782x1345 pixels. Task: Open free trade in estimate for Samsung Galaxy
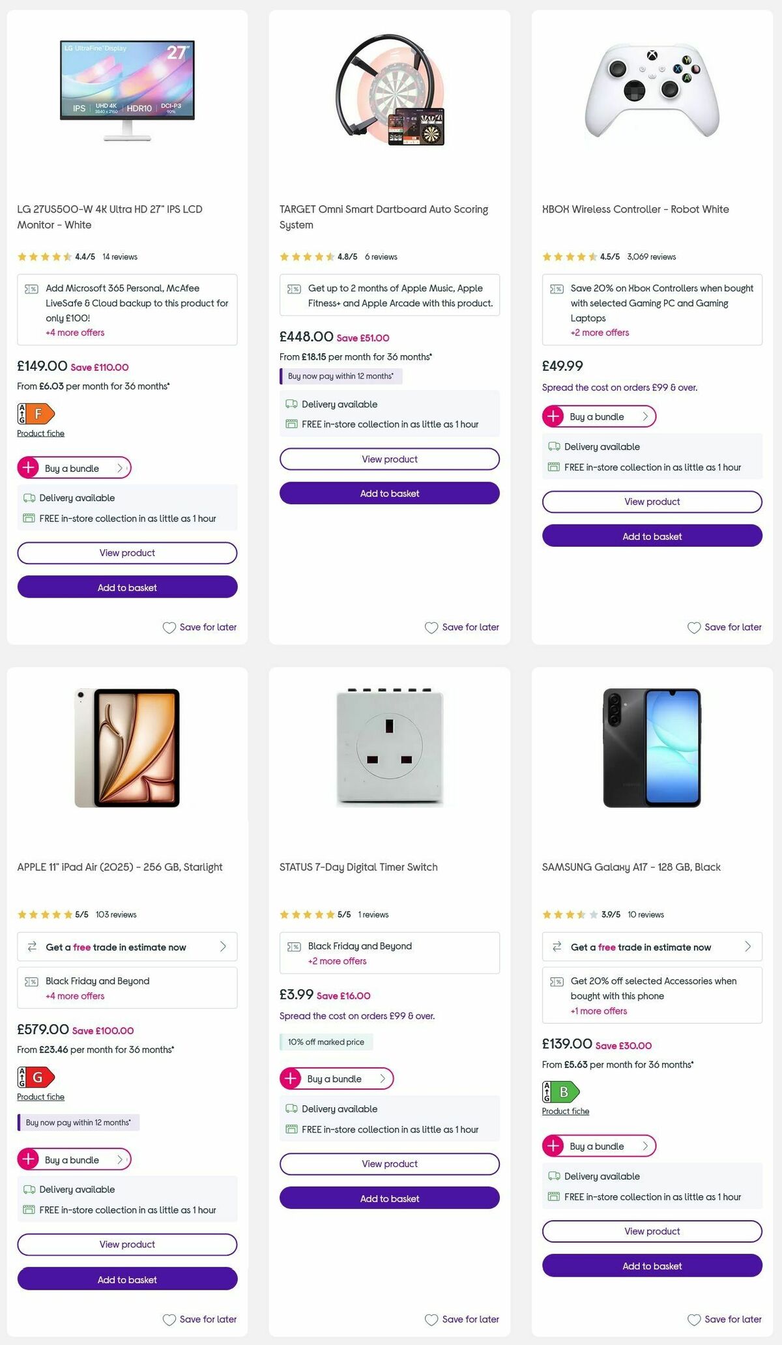coord(652,947)
